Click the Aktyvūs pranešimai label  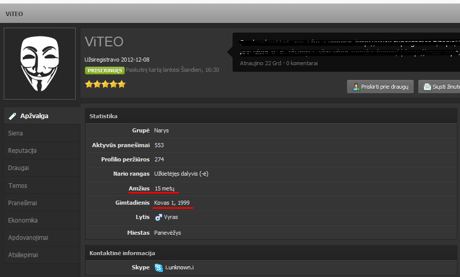point(121,145)
